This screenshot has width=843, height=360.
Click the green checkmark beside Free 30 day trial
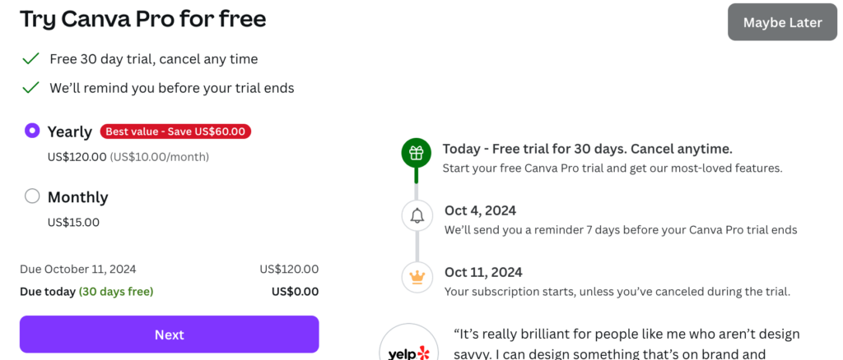[31, 59]
